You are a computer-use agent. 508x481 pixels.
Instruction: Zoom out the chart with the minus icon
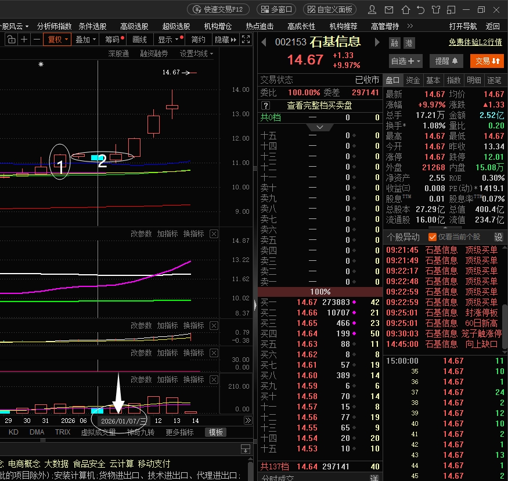37,40
